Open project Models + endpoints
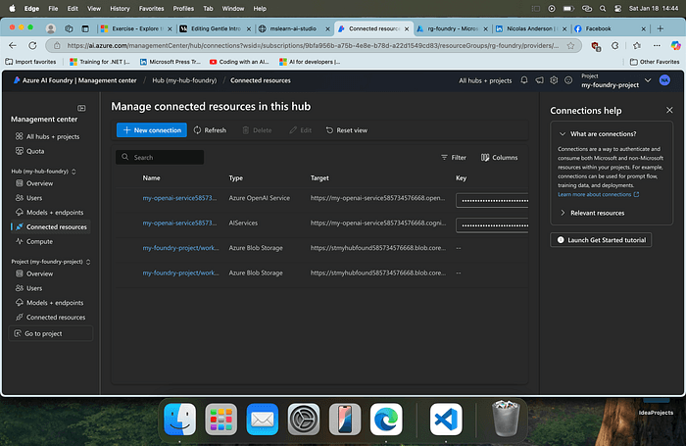Image resolution: width=686 pixels, height=446 pixels. click(49, 303)
